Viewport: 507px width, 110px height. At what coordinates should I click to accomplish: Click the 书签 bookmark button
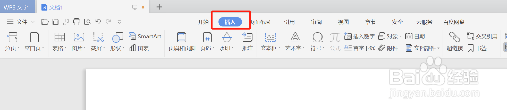pyautogui.click(x=477, y=48)
